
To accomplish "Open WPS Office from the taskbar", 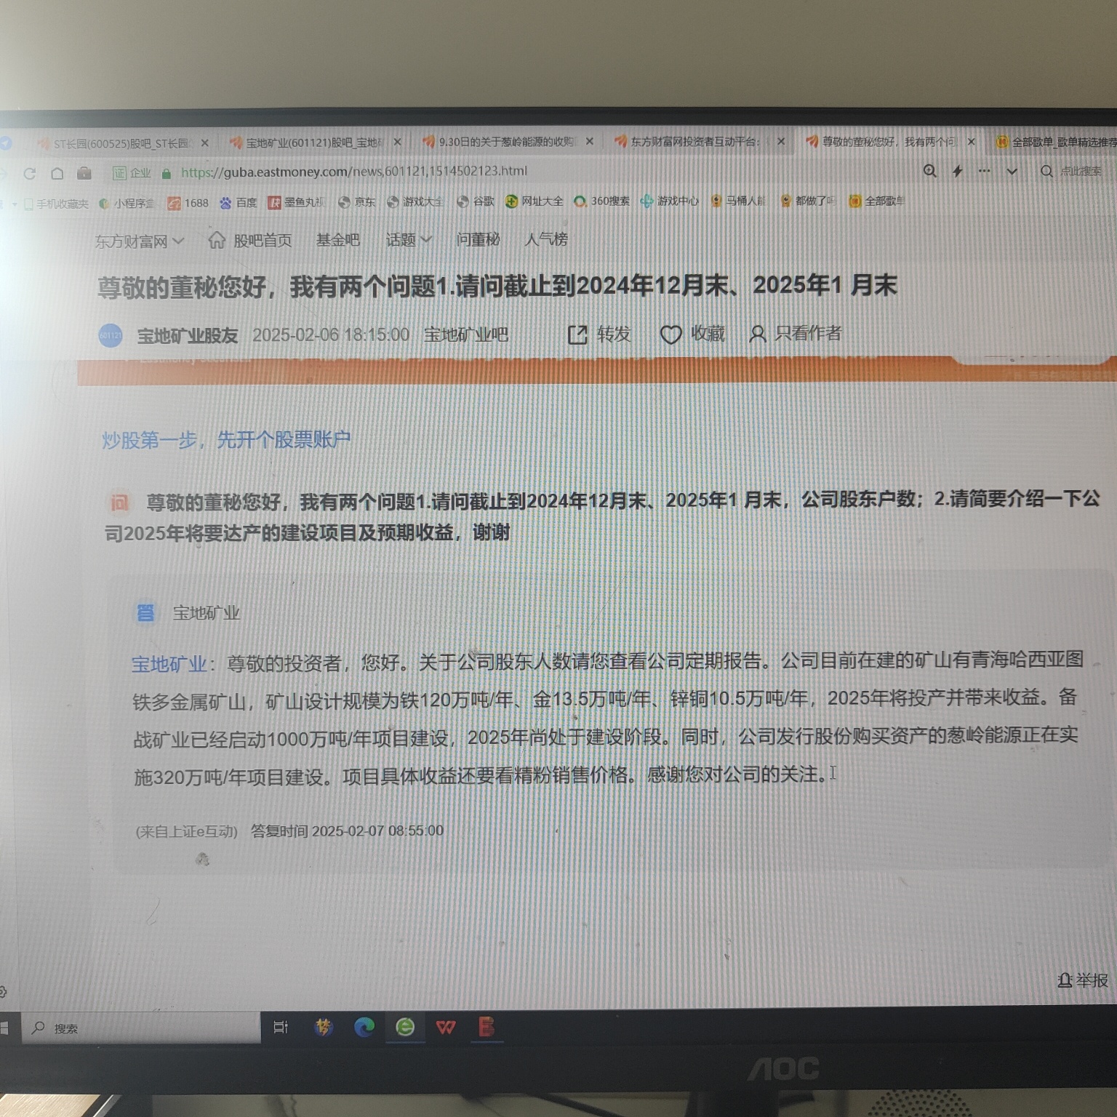I will pyautogui.click(x=446, y=1028).
